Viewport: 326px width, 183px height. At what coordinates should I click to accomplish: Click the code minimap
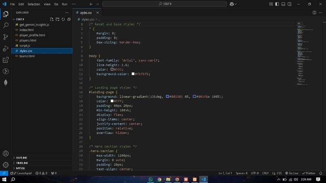pyautogui.click(x=309, y=53)
